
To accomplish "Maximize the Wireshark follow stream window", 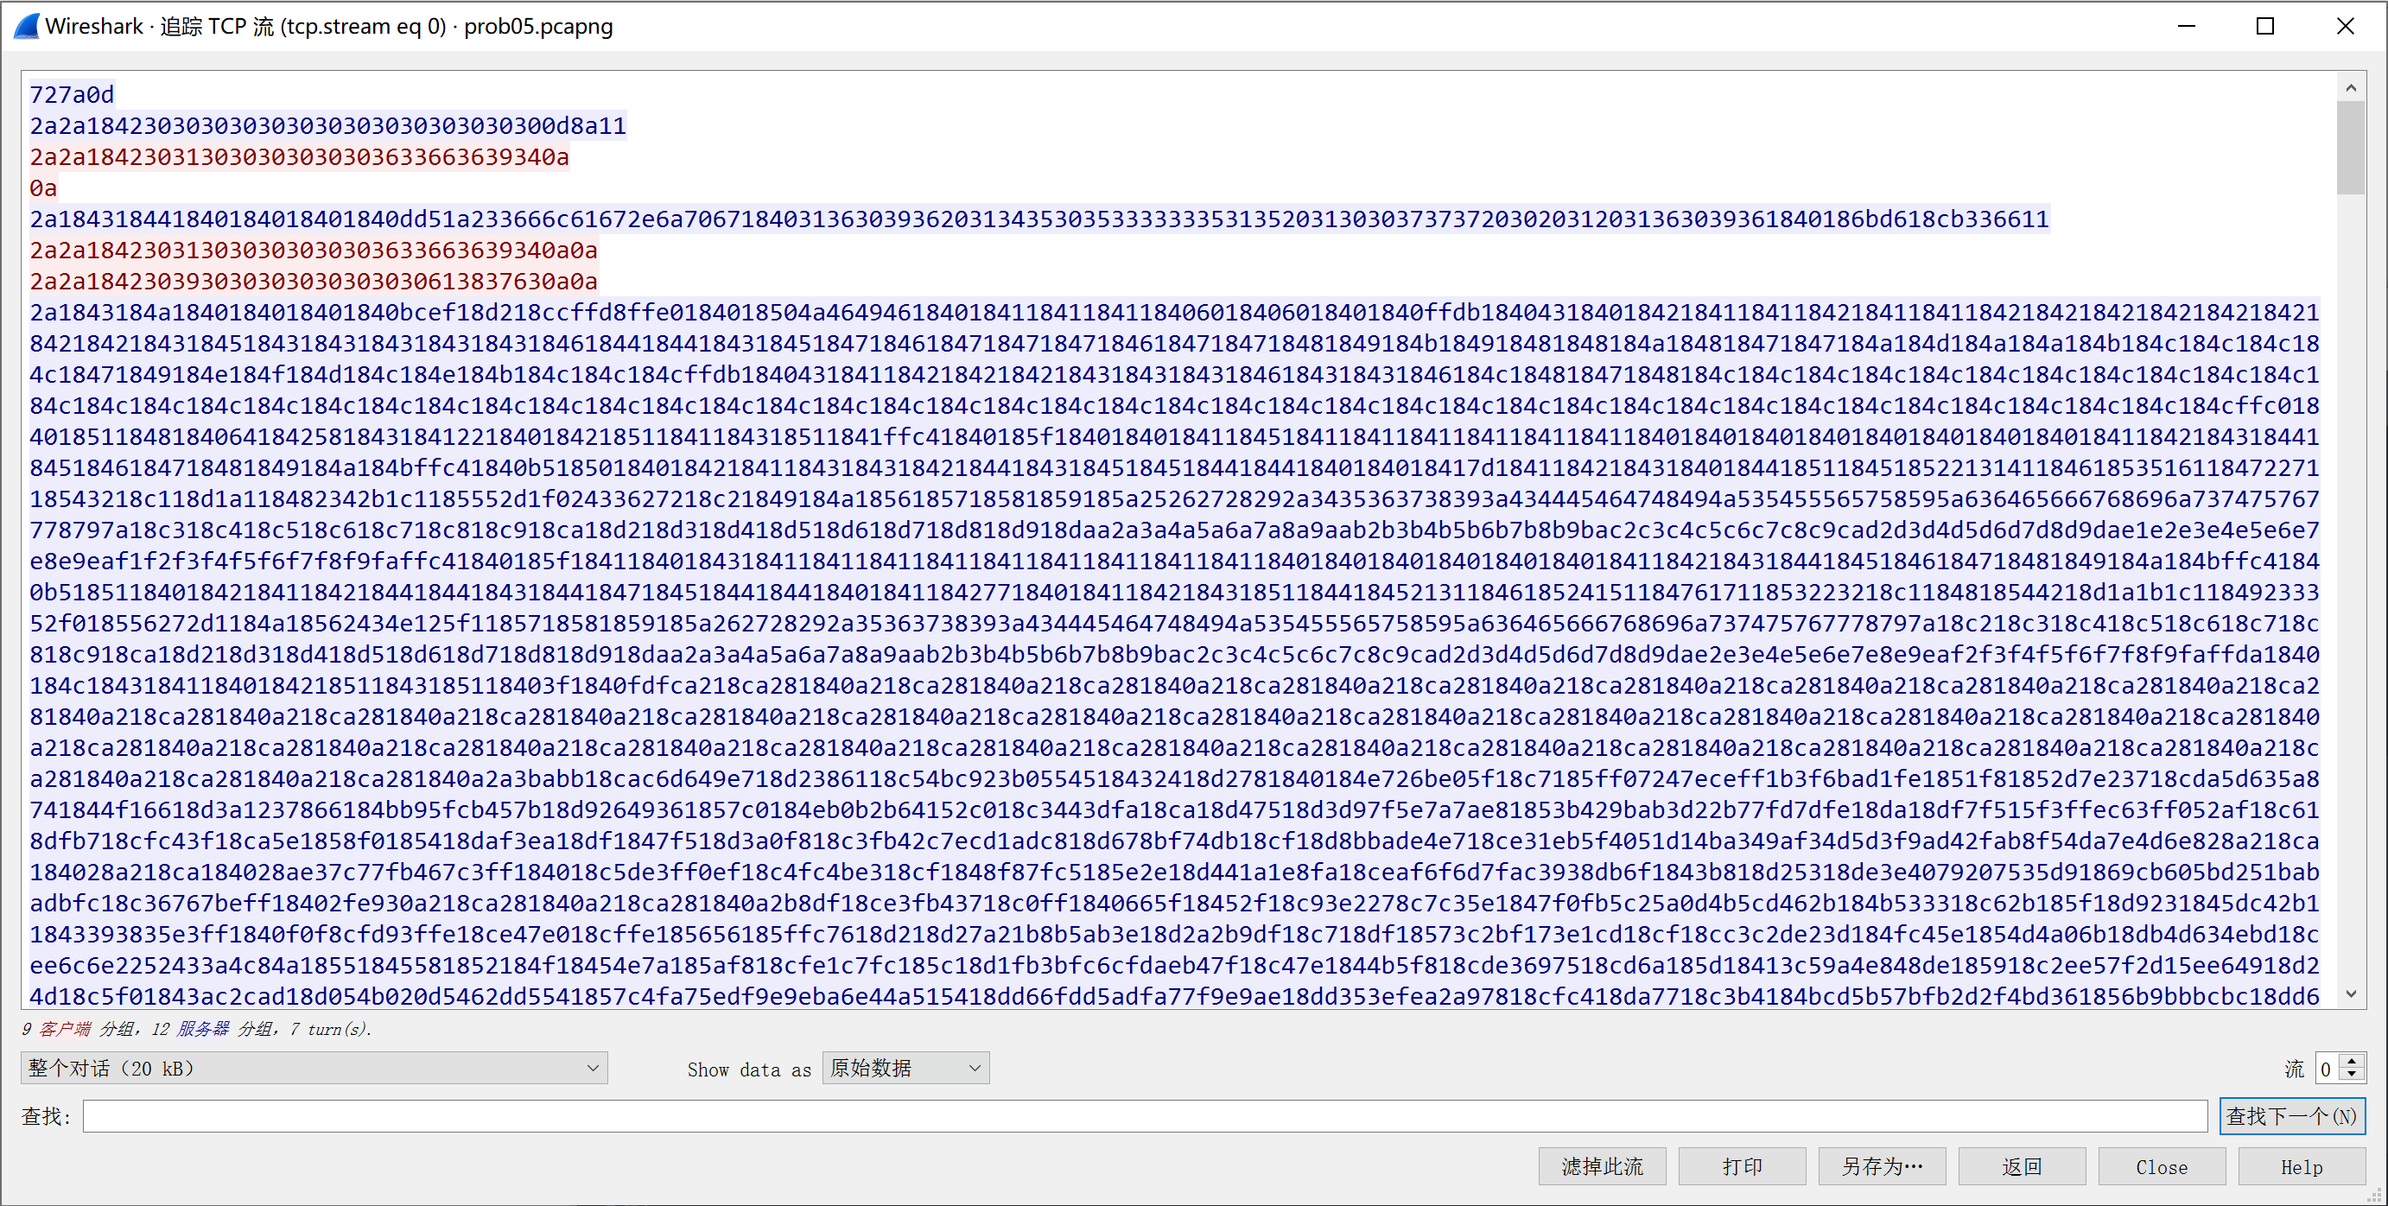I will pos(2265,26).
